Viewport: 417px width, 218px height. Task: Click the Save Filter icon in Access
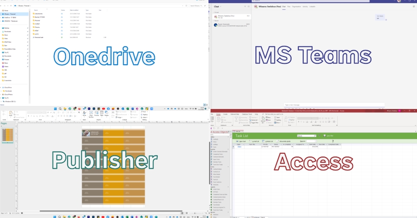[324, 136]
